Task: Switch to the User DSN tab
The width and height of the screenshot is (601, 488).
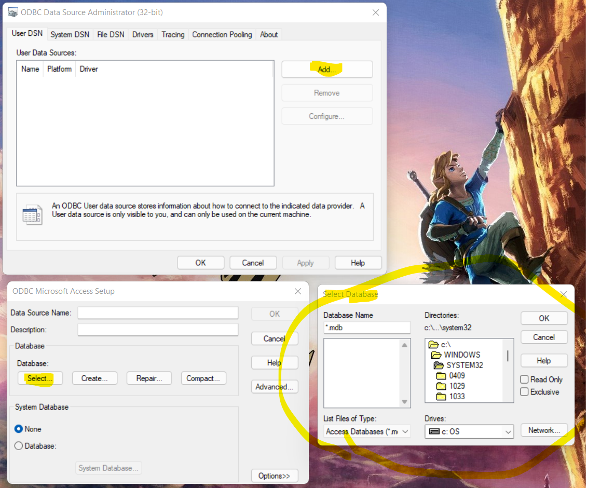Action: [27, 33]
